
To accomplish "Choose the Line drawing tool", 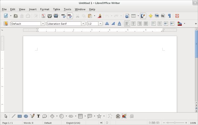I will pos(14,116).
